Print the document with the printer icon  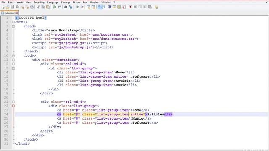tap(32, 7)
